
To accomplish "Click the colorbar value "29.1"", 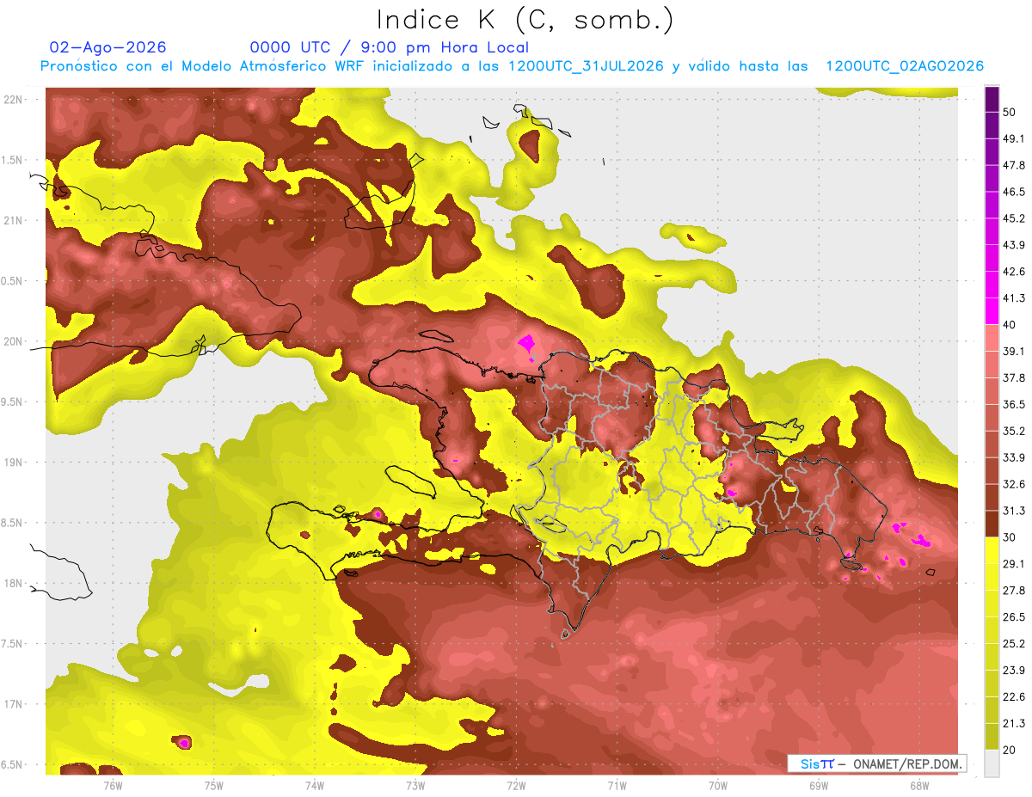I will click(1014, 564).
